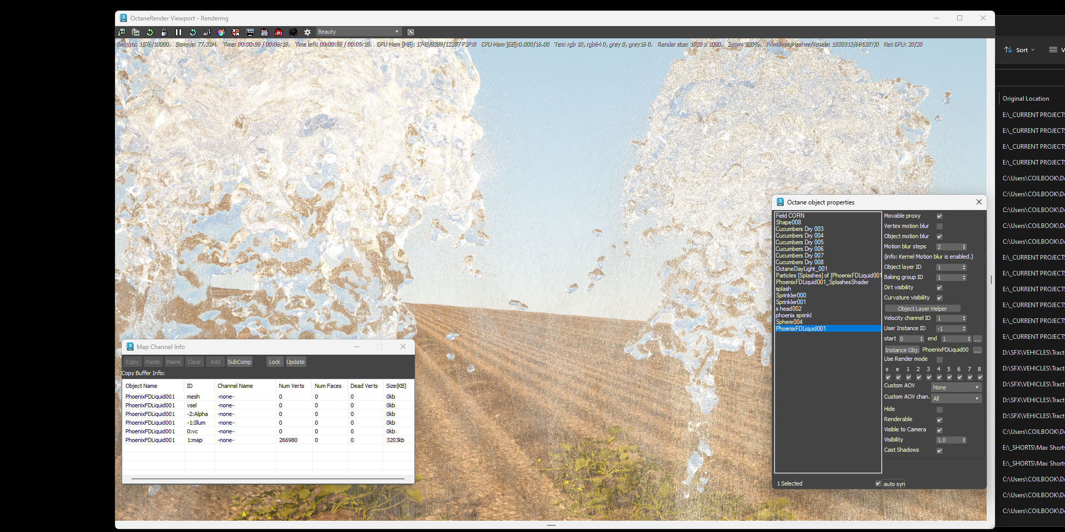1065x532 pixels.
Task: Click the red lifebuoy pick icon
Action: coord(236,32)
